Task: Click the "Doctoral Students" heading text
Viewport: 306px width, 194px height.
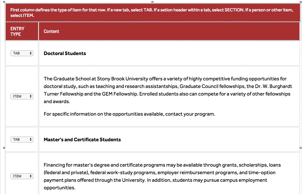Action: 65,53
